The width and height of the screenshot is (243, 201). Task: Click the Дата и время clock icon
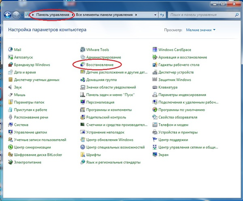click(11, 72)
